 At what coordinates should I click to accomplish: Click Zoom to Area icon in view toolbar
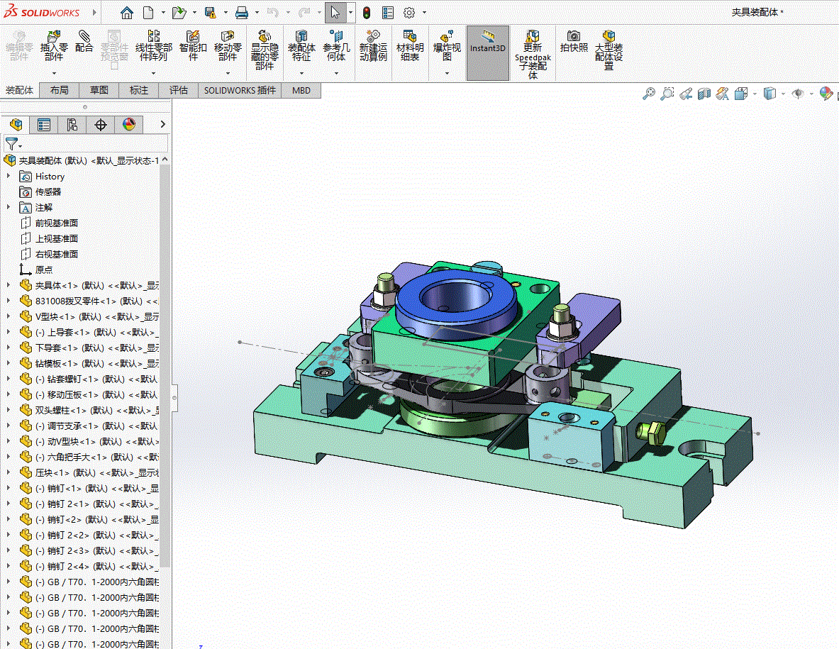point(667,94)
